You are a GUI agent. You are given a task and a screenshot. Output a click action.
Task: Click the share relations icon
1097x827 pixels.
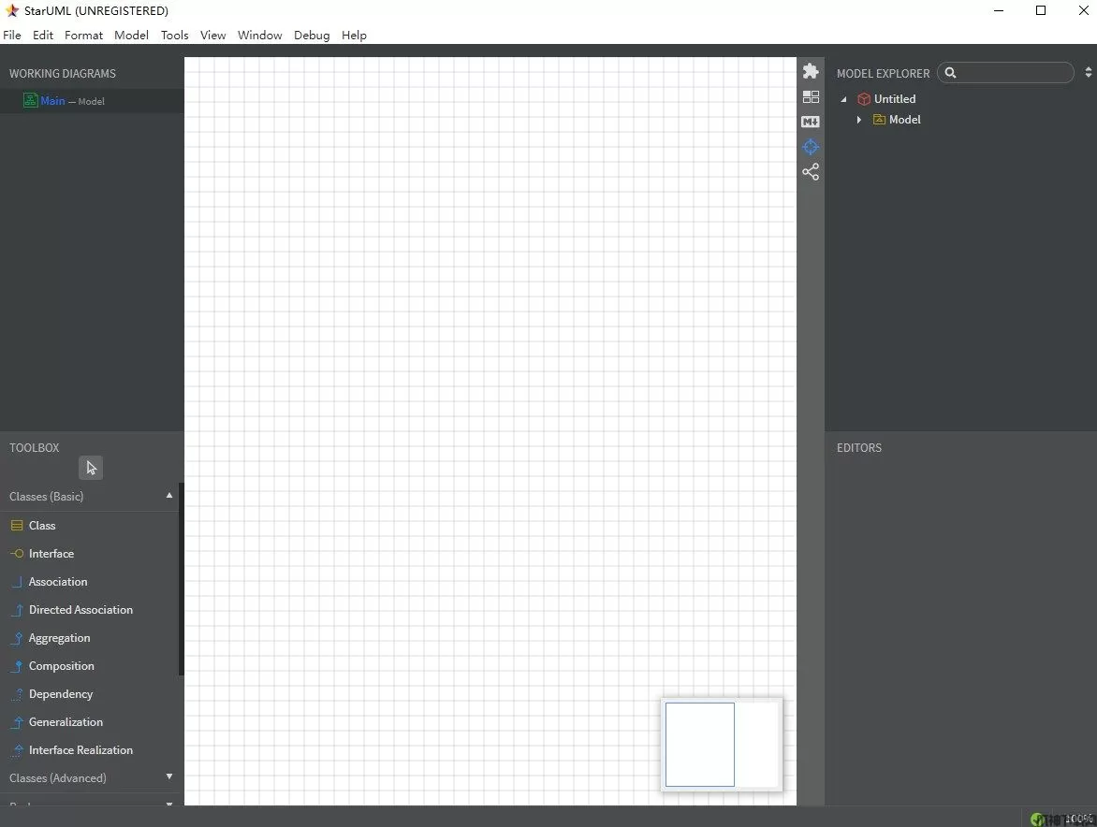click(811, 172)
